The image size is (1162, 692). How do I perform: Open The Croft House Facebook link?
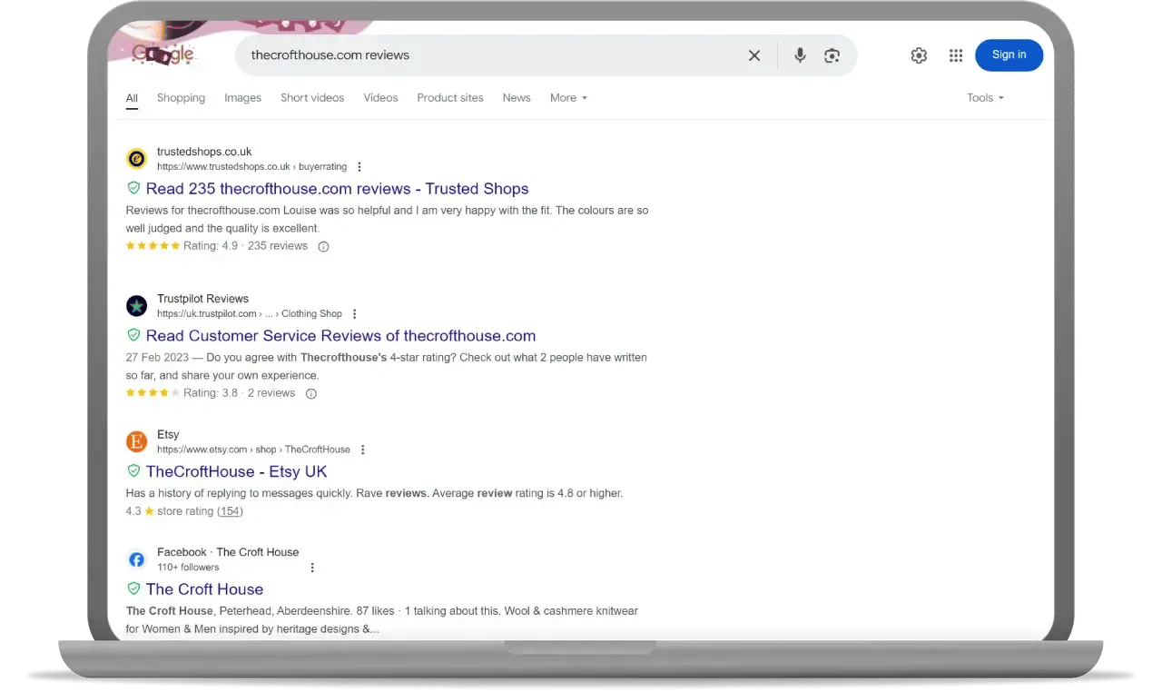tap(204, 589)
